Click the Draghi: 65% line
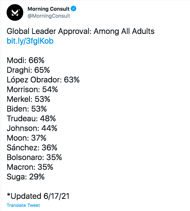 coord(28,70)
